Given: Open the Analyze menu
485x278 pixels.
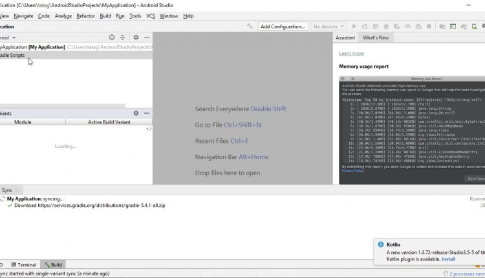Looking at the screenshot, I should 63,16.
